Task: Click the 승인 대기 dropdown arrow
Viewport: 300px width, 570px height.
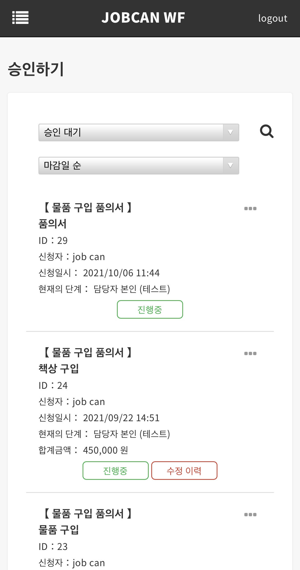Action: point(231,133)
